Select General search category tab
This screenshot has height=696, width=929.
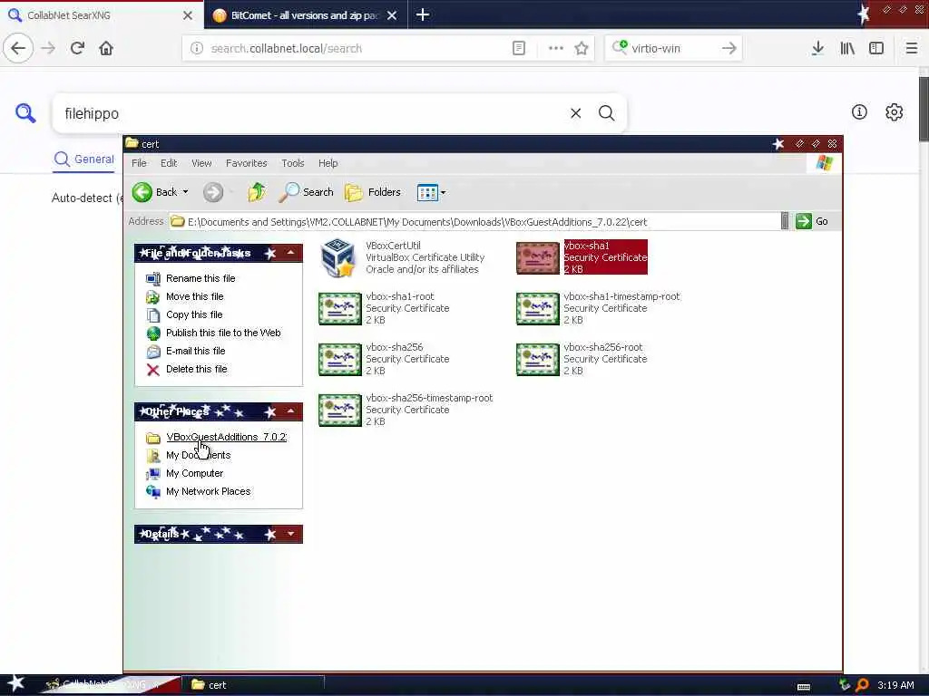(83, 159)
